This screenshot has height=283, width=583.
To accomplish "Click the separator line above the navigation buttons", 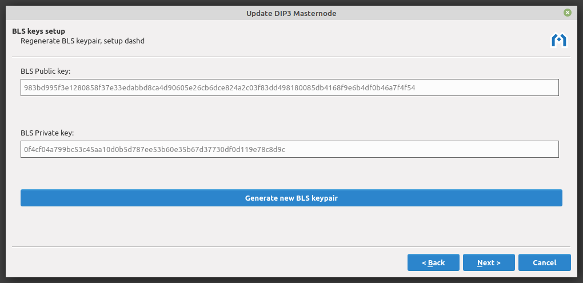I will click(x=291, y=246).
